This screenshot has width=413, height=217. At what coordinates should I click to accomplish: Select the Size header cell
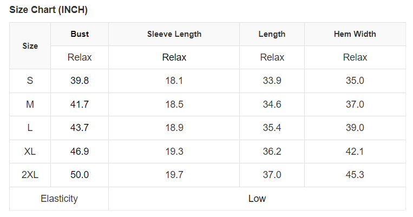[30, 46]
